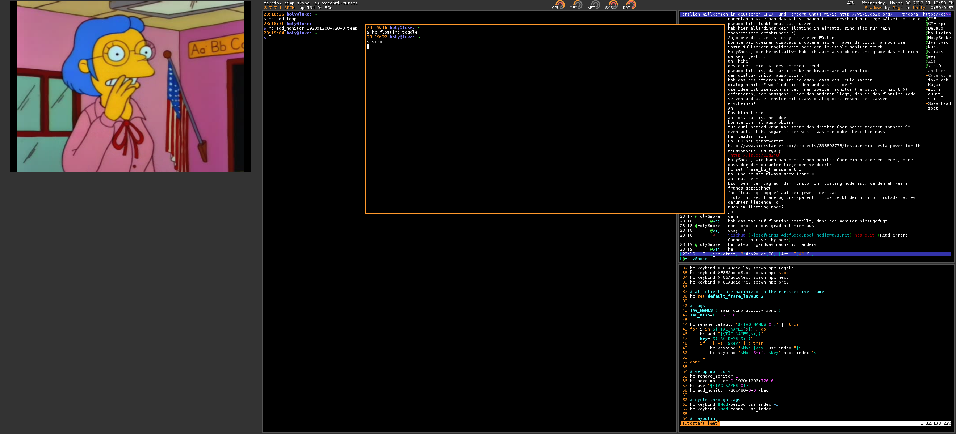Click the MEM usage ring indicator
956x434 pixels.
[578, 4]
